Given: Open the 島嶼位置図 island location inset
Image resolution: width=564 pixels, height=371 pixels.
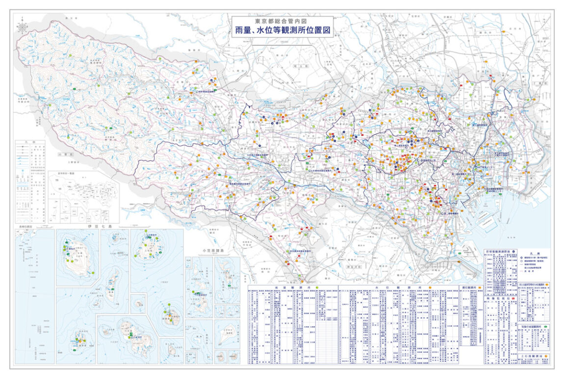Looking at the screenshot, I should 34,294.
